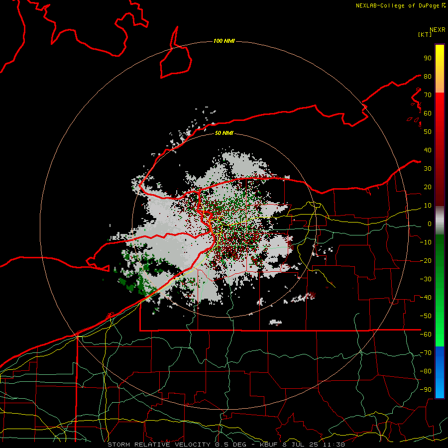Click the [KT] units label
448x448 pixels.
pyautogui.click(x=425, y=34)
